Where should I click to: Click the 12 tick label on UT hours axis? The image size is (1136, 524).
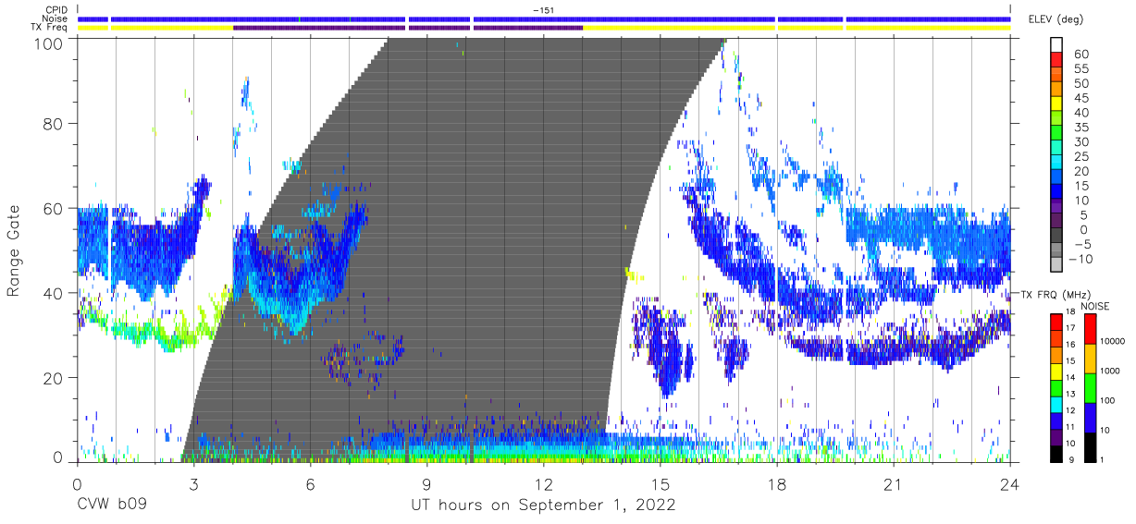[543, 483]
